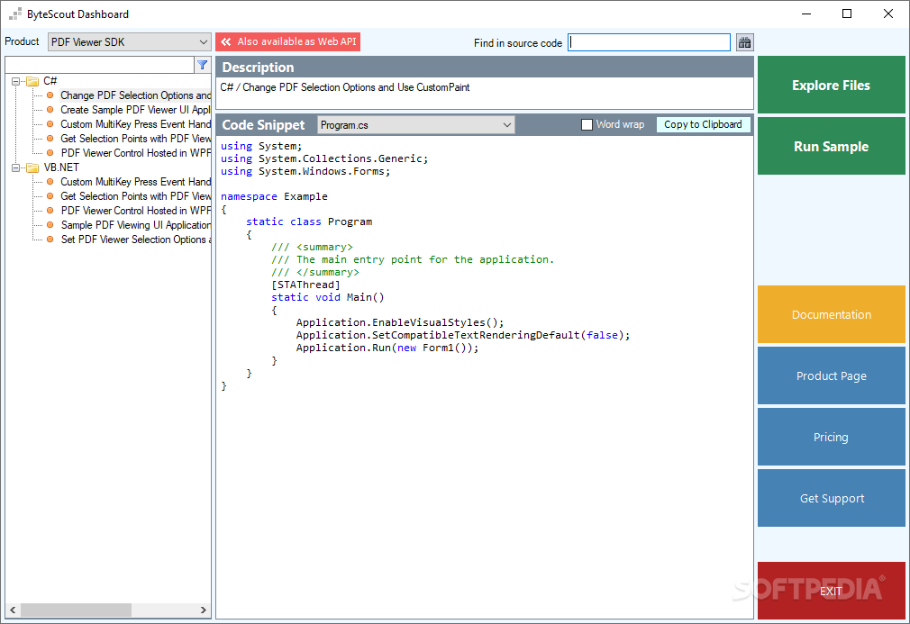Click orange bullet beside Set PDF Viewer Selection
Viewport: 910px width, 624px height.
(x=50, y=240)
